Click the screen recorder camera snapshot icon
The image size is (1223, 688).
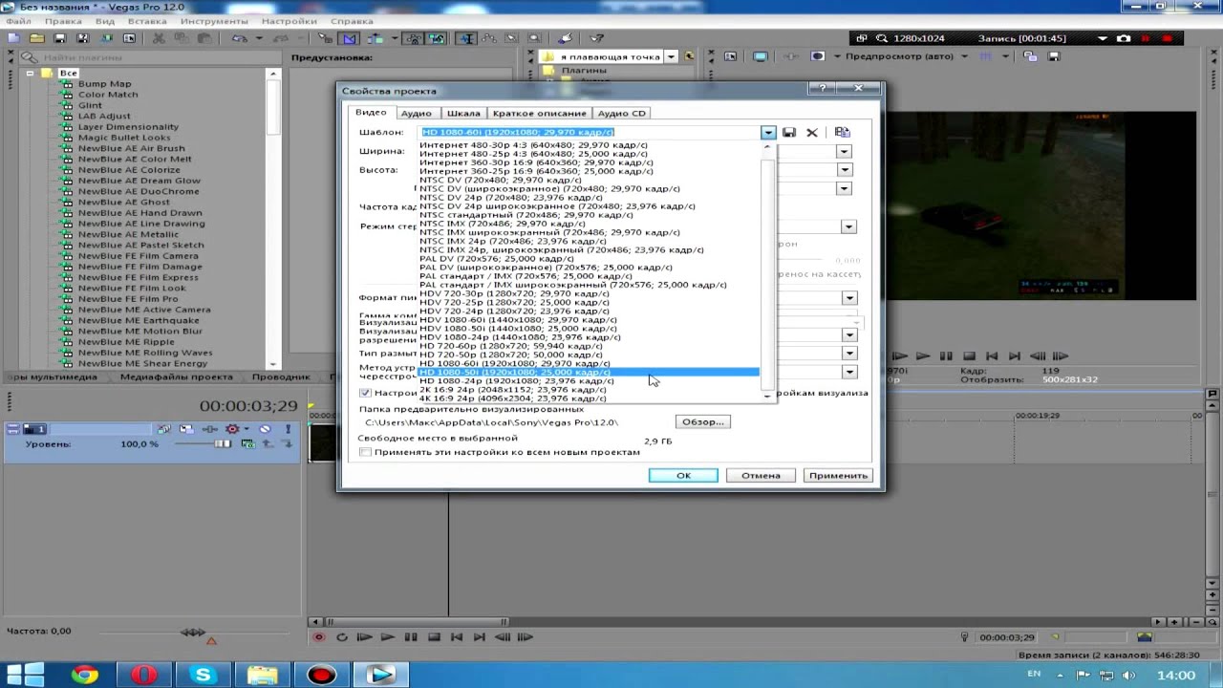click(x=1124, y=38)
